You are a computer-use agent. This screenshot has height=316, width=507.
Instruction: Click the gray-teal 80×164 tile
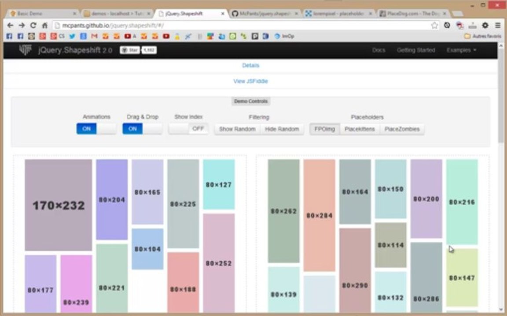point(355,191)
